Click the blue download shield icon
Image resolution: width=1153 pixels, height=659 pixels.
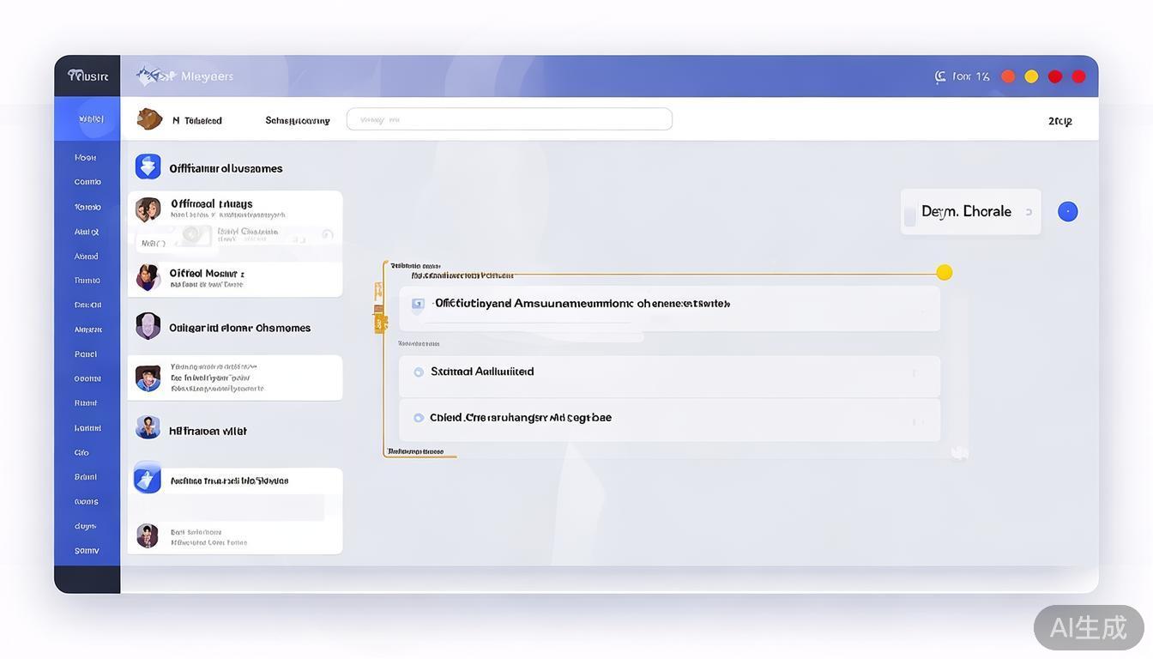148,166
